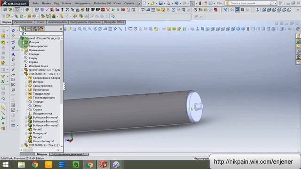The height and width of the screenshot is (169, 301).
Task: Switch to Инструменты отрисовки tab
Action: [86, 22]
